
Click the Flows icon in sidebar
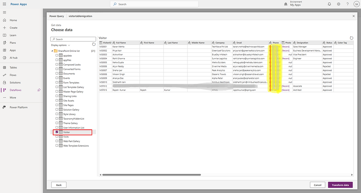[x=4, y=75]
